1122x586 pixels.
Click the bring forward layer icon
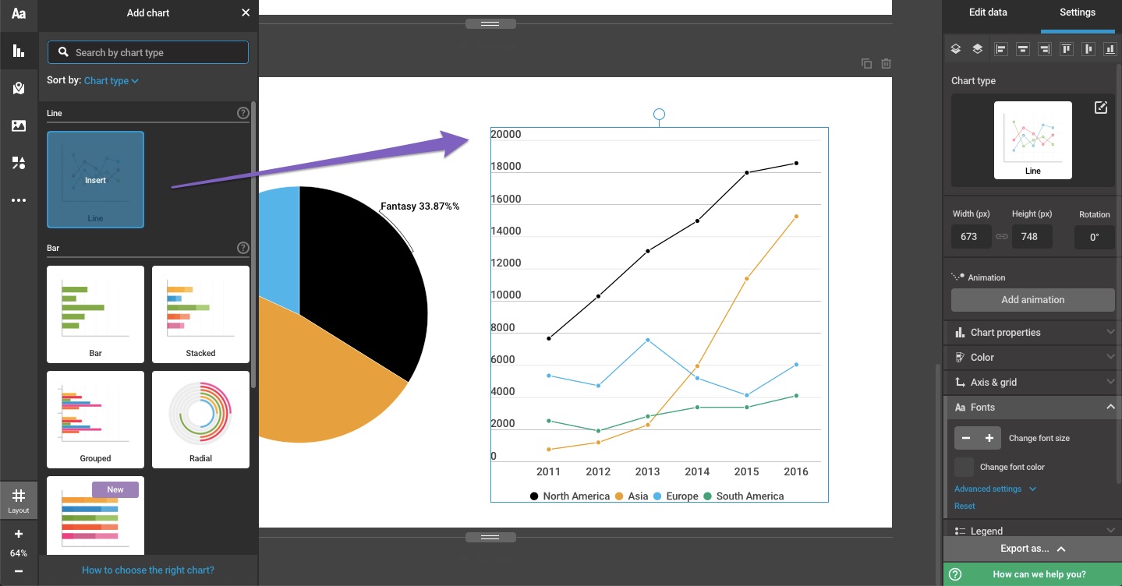pyautogui.click(x=977, y=49)
